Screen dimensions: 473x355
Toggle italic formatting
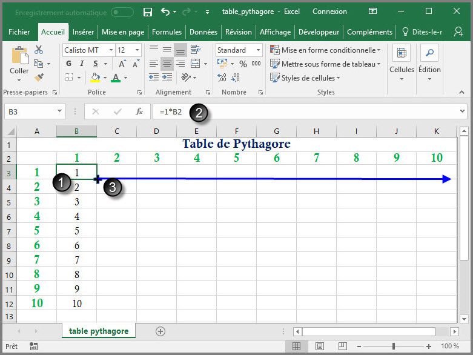(82, 64)
